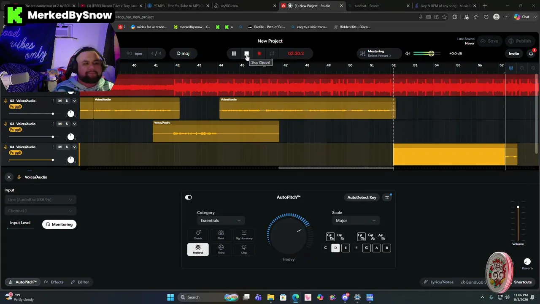Viewport: 540px width, 304px height.
Task: Close the Voice/Audio panel with the X
Action: [x=9, y=177]
